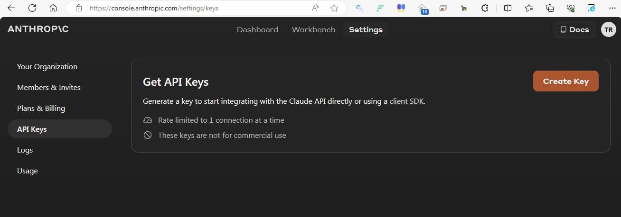This screenshot has width=621, height=217.
Task: Click the TR user avatar
Action: click(x=608, y=29)
